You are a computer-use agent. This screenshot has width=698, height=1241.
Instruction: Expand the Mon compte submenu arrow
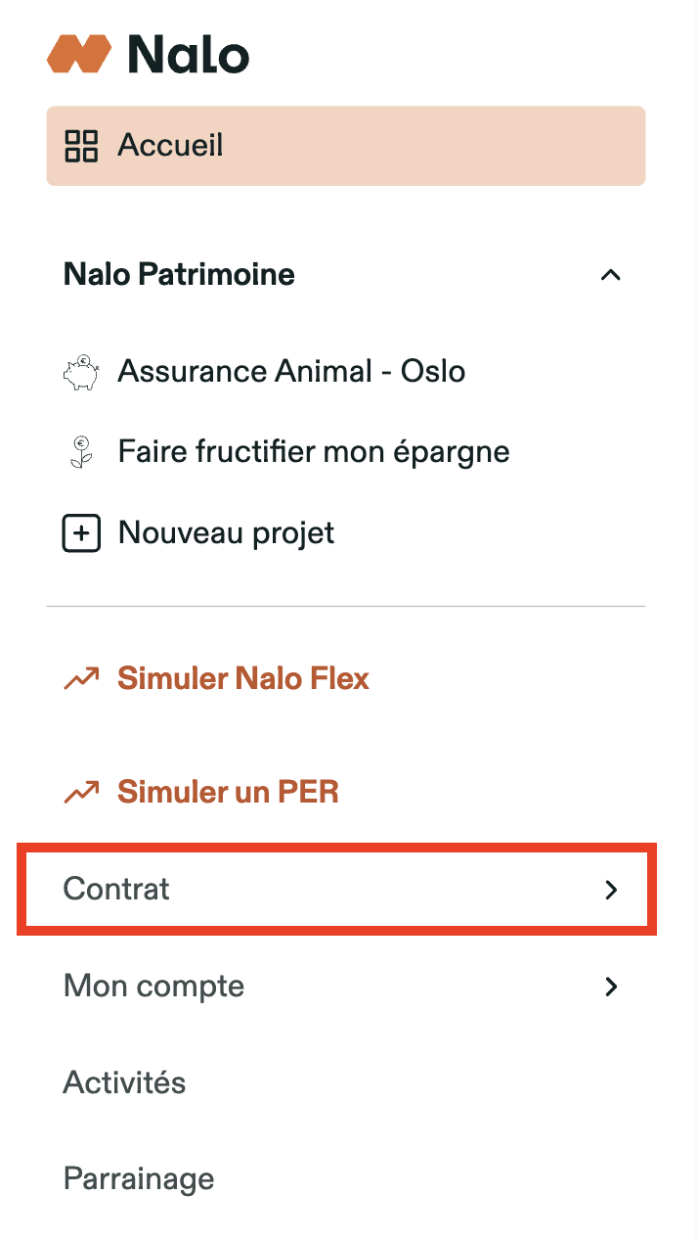click(611, 986)
